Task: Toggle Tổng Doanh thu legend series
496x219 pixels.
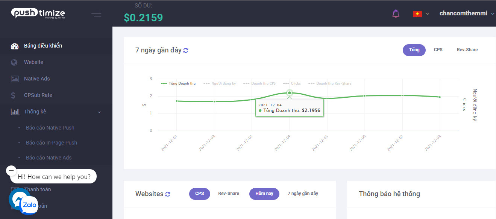Action: [178, 83]
